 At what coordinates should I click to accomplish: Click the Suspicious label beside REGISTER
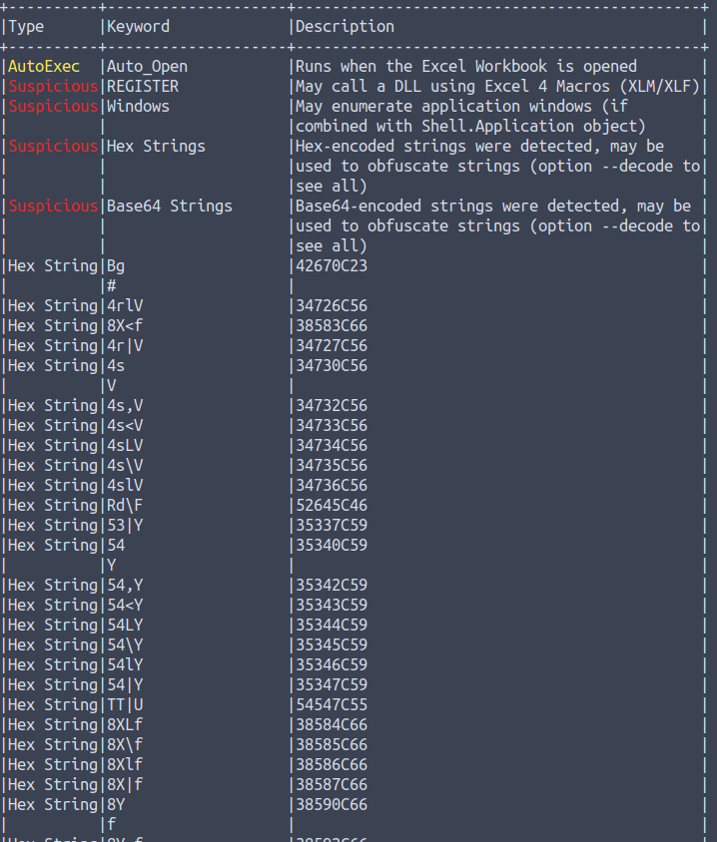click(x=53, y=87)
